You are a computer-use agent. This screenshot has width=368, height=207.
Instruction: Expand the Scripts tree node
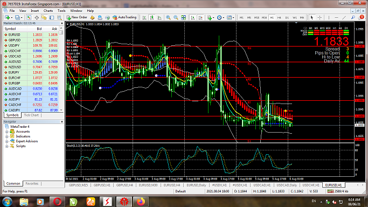point(7,146)
